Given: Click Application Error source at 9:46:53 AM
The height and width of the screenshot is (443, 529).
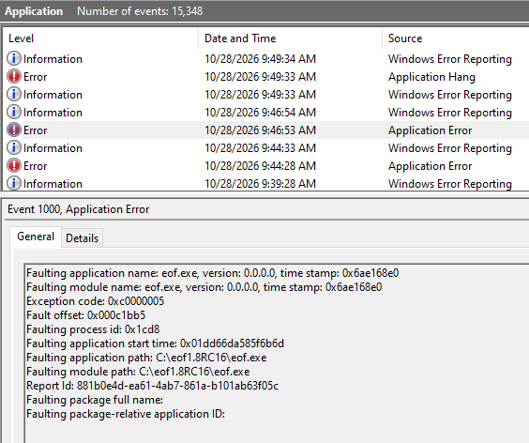Looking at the screenshot, I should click(430, 130).
